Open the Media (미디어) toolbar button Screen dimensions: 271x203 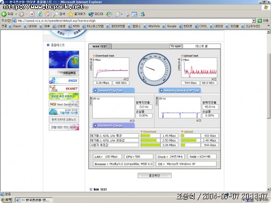[96, 14]
